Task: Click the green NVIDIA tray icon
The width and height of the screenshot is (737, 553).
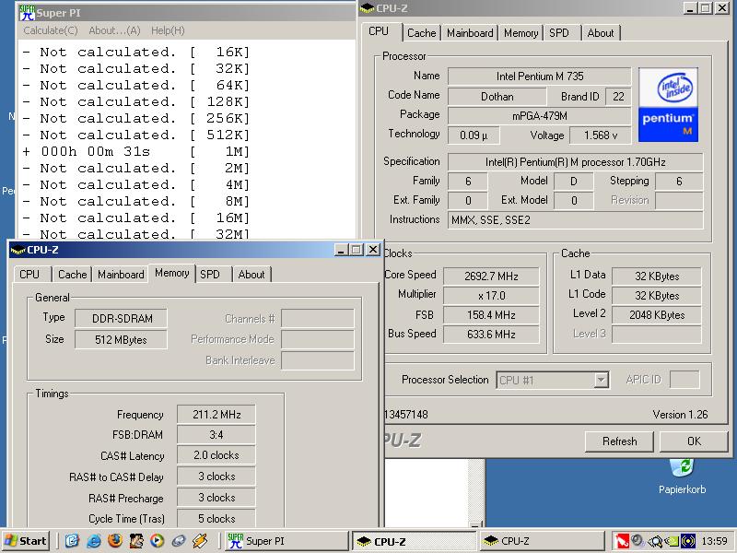Action: coord(673,541)
